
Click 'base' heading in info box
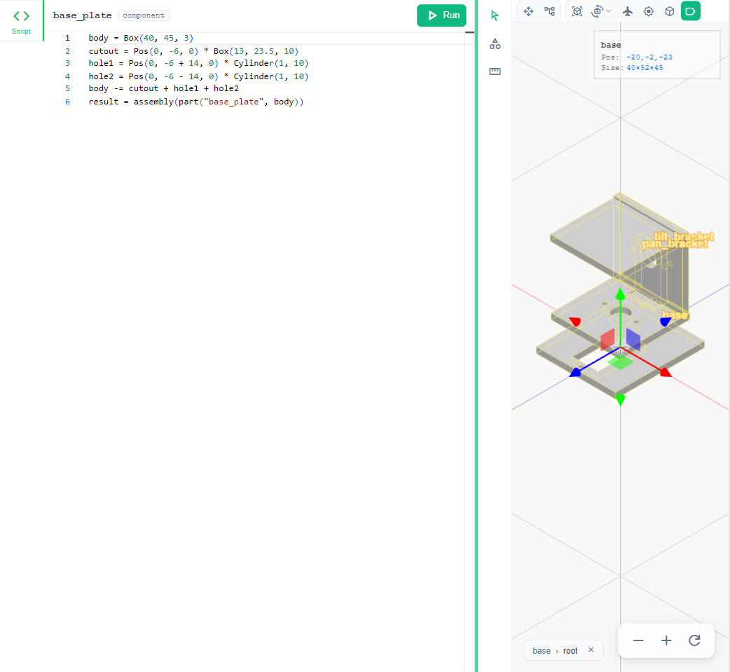610,45
